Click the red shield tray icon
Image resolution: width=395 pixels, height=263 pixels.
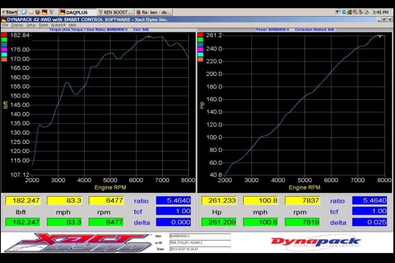355,12
